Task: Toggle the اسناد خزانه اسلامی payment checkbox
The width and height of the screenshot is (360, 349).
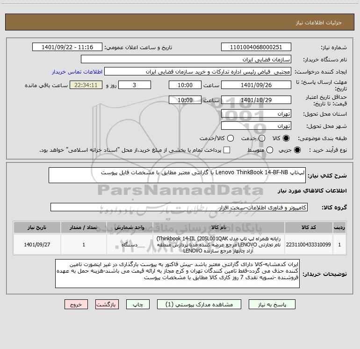Action: tap(227, 150)
